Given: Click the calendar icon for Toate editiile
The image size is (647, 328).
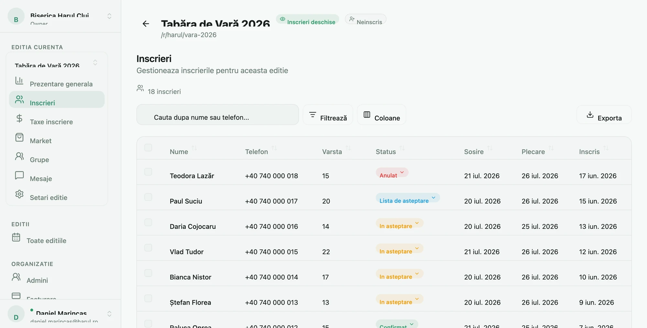Looking at the screenshot, I should pyautogui.click(x=16, y=237).
